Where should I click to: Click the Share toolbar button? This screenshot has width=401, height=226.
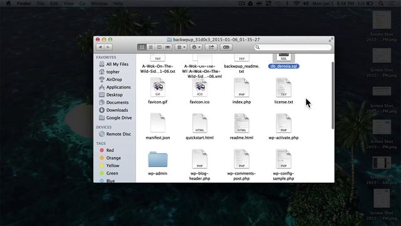[211, 47]
